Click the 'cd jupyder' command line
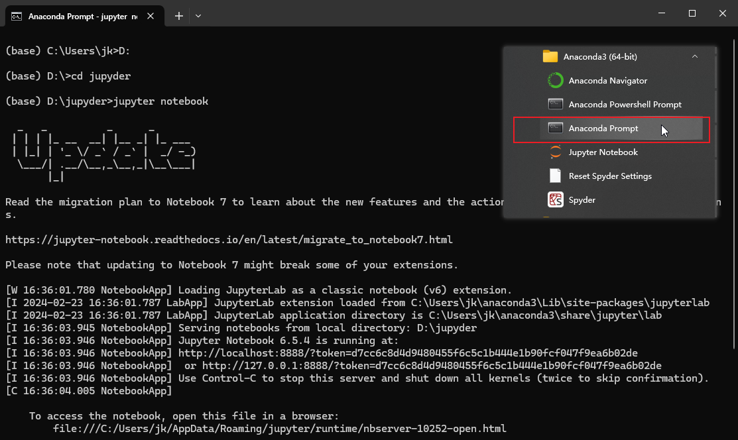738x440 pixels. (x=68, y=76)
